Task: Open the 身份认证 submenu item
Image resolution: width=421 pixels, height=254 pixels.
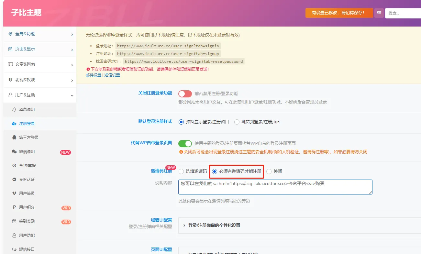Action: tap(40, 180)
